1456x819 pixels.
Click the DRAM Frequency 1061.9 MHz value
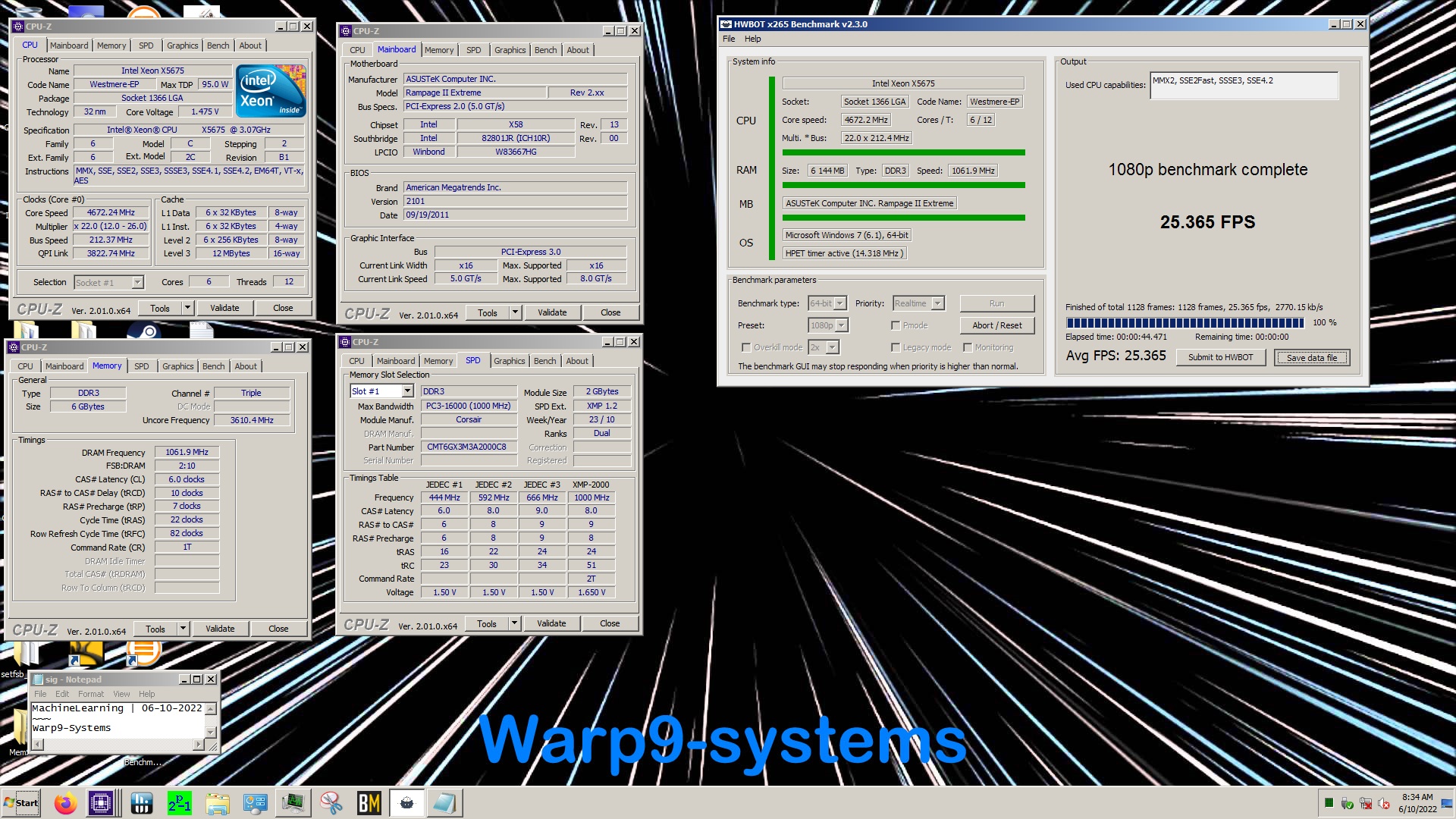187,452
